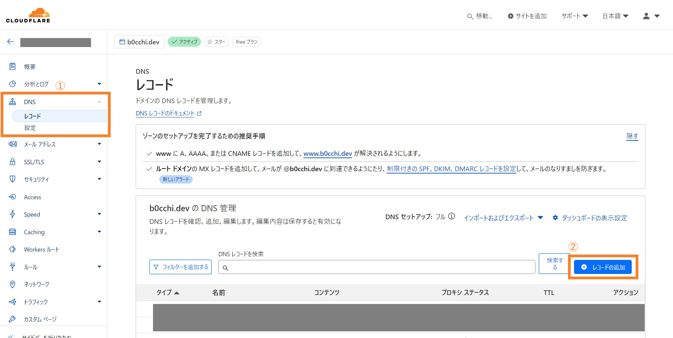Toggle the star on b0cchi.dev
Screen dimensions: 673x338
216,42
